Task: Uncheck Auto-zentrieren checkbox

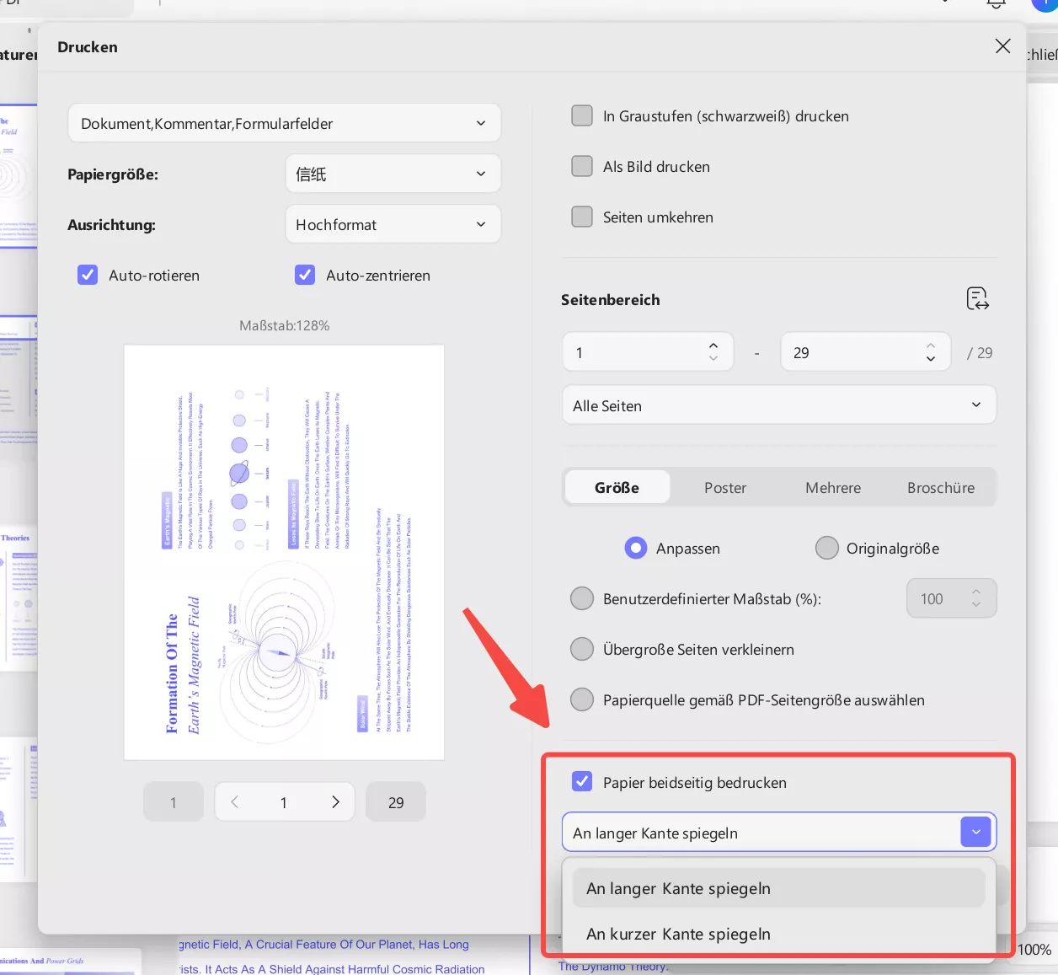Action: click(x=305, y=275)
